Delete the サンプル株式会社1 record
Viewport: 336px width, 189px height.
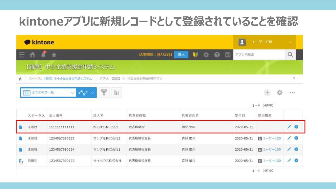(x=296, y=149)
